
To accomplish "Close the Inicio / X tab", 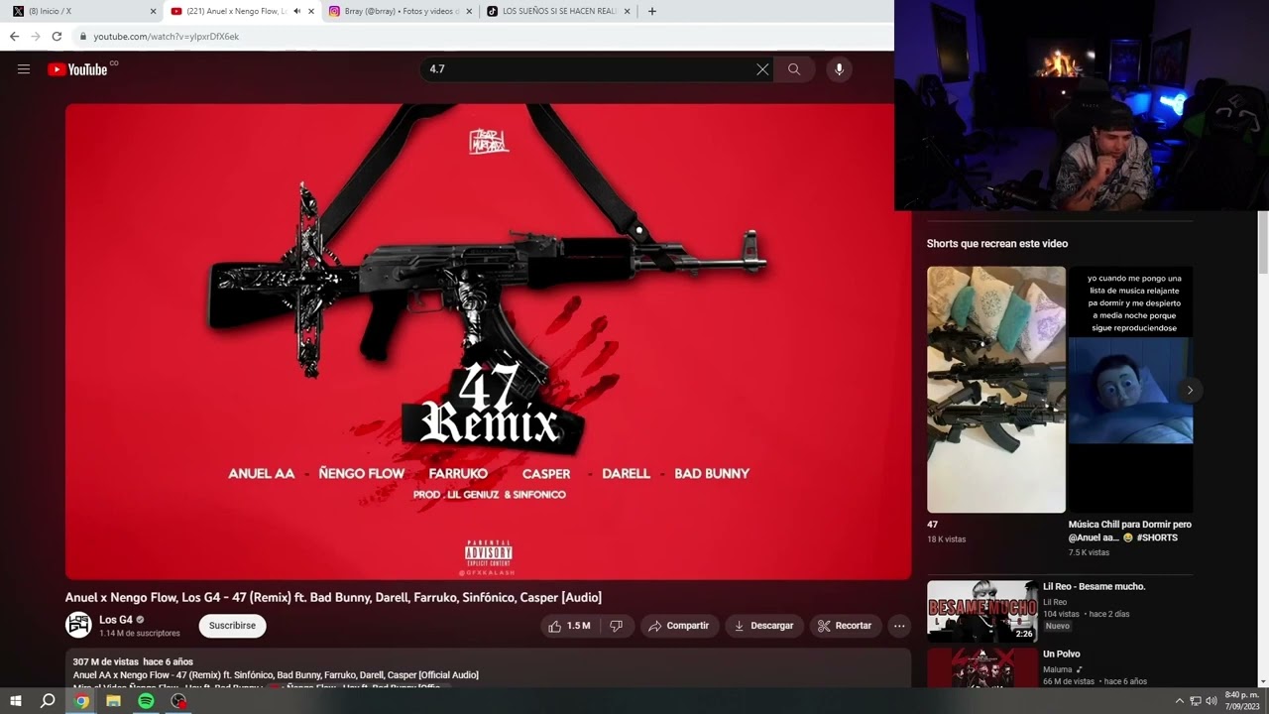I will pyautogui.click(x=153, y=11).
